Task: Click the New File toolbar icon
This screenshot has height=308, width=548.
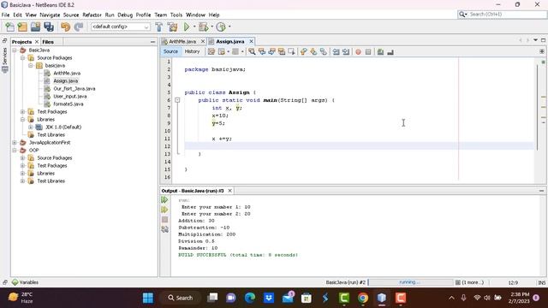Action: [9, 27]
